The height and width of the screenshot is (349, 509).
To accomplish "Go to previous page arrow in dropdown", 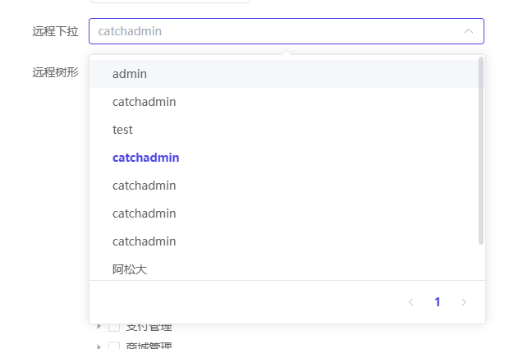I will 411,302.
